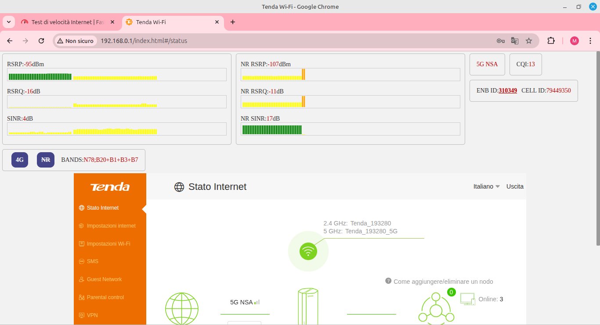Click the globe internet icon in diagram
This screenshot has height=325, width=600.
click(x=181, y=309)
